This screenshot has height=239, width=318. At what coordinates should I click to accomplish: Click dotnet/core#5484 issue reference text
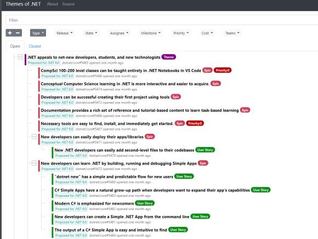pos(103,236)
